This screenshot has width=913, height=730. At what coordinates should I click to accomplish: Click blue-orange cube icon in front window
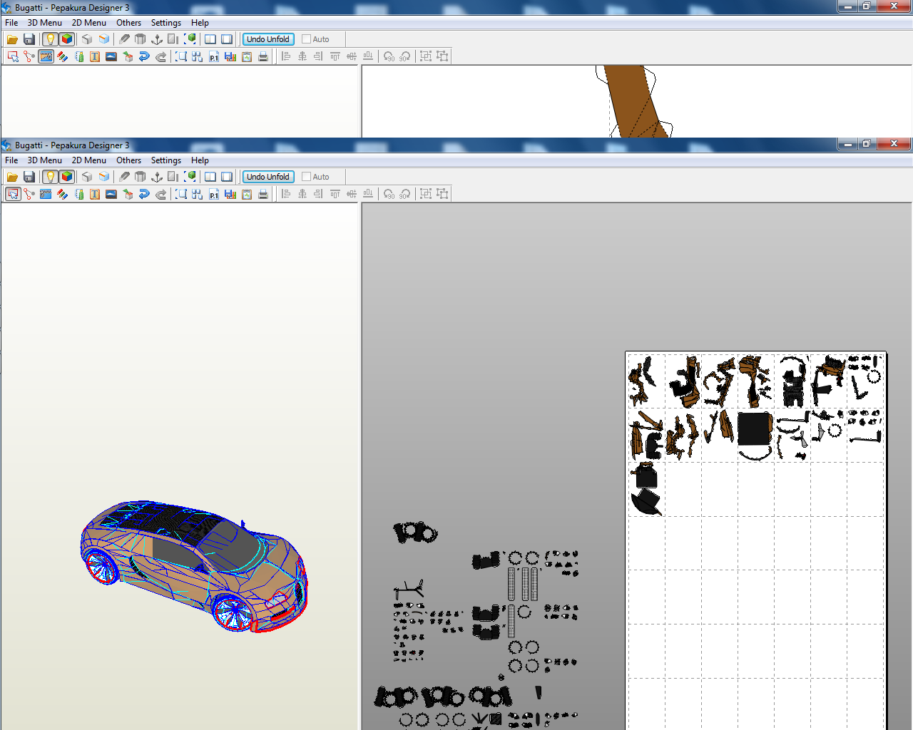pyautogui.click(x=104, y=177)
